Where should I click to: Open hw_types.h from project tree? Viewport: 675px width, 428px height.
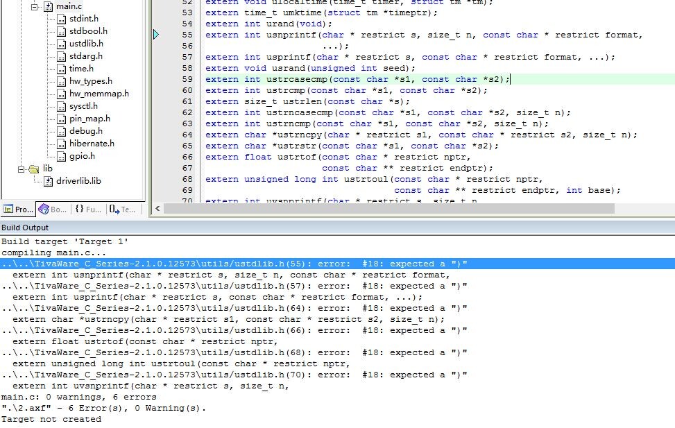[90, 81]
